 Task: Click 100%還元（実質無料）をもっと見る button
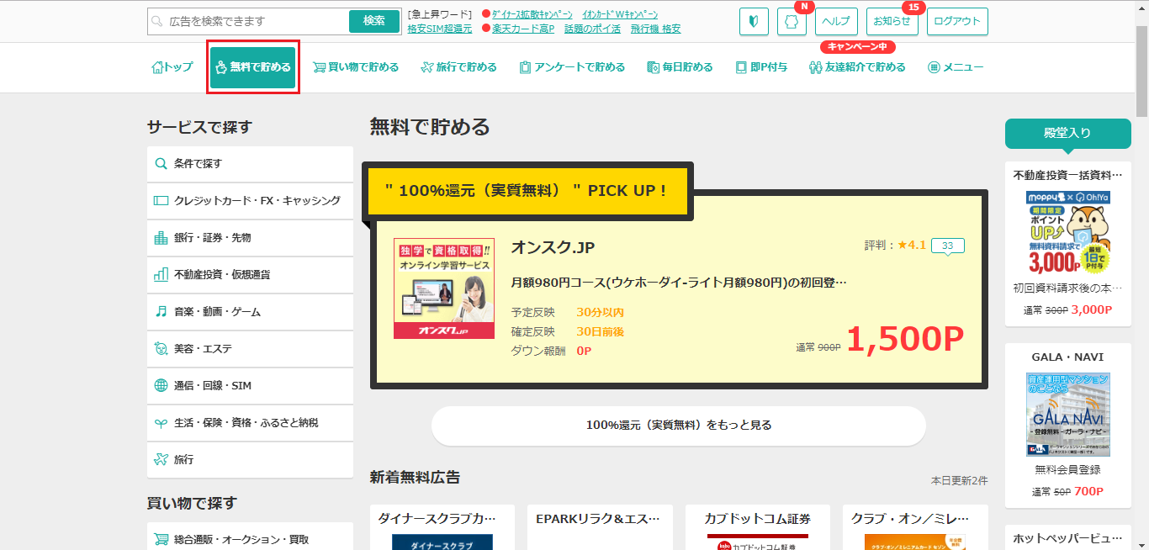679,426
